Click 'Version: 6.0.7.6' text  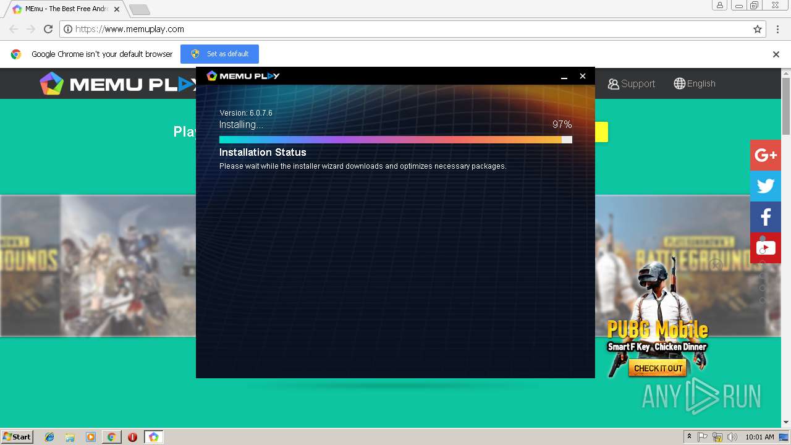[x=246, y=113]
